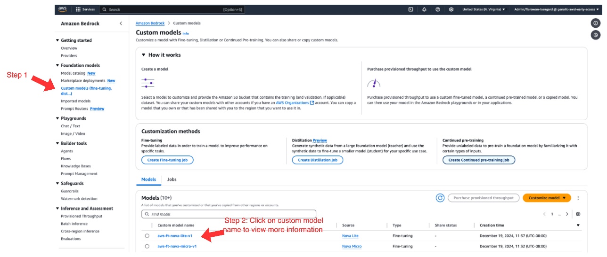Open the Customize model dropdown button

point(547,198)
